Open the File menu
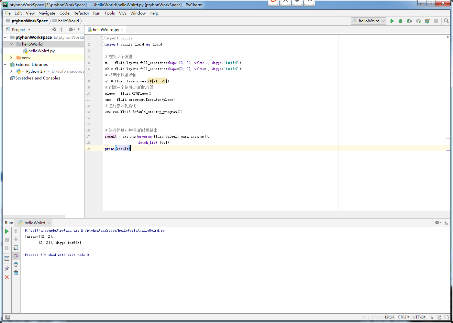 [x=7, y=13]
